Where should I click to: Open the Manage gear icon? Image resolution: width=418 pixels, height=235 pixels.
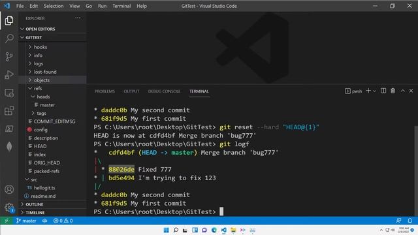(9, 208)
